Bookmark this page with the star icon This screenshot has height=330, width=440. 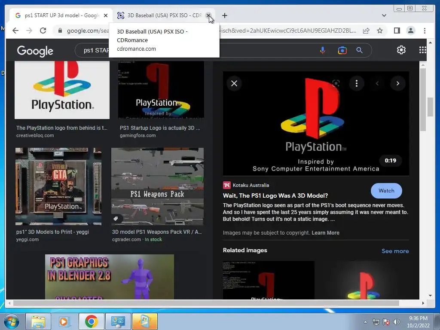(x=380, y=31)
